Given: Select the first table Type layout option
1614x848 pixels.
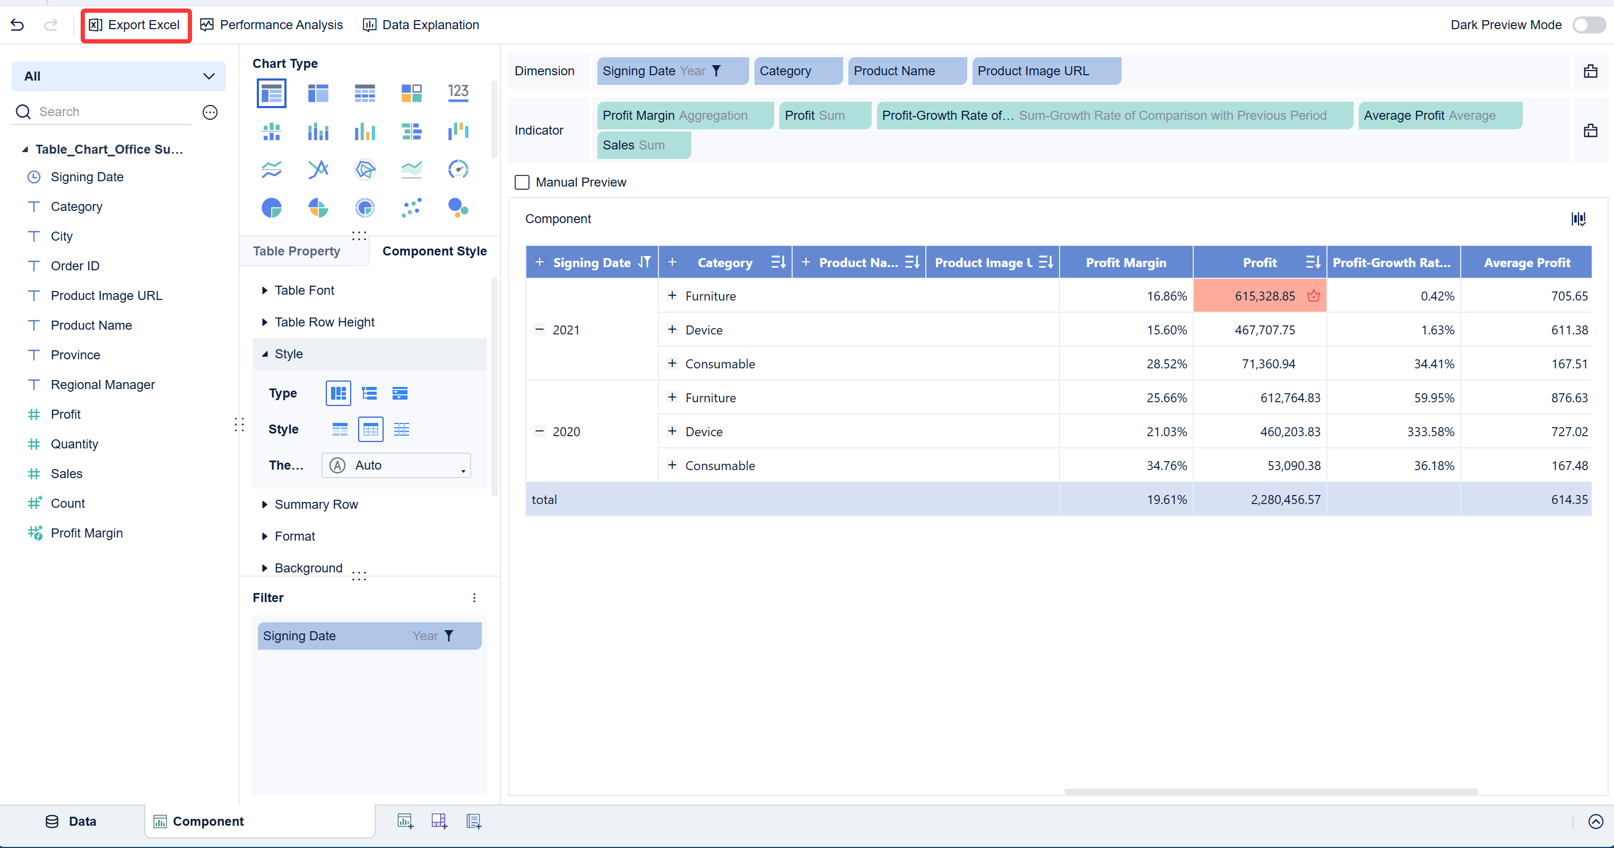Looking at the screenshot, I should (x=339, y=393).
